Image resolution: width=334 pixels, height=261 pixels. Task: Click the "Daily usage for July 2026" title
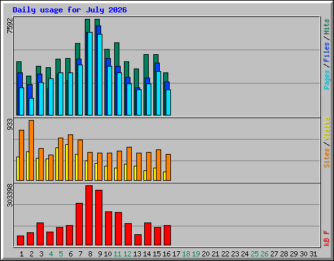pyautogui.click(x=70, y=10)
